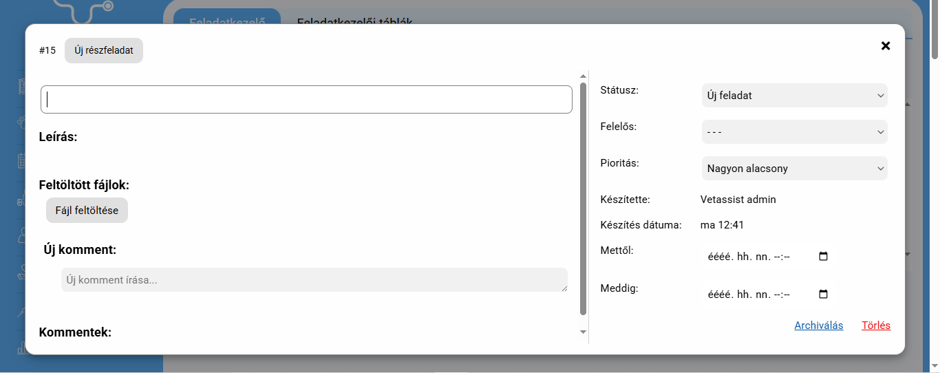The width and height of the screenshot is (940, 373).
Task: Close the task dialog with the X
Action: [886, 46]
